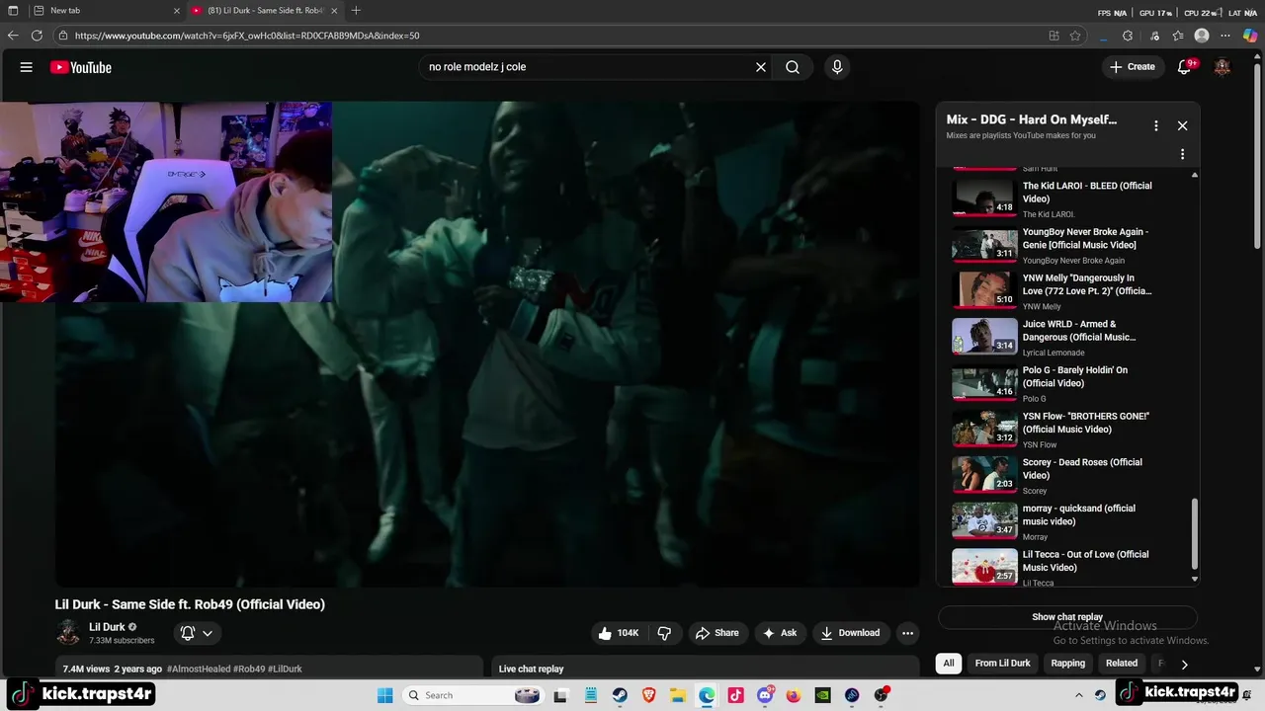The image size is (1265, 711).
Task: Open a new browser tab
Action: tap(356, 11)
